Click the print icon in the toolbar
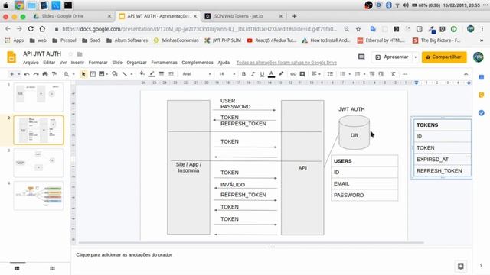The width and height of the screenshot is (490, 275). pos(45,74)
